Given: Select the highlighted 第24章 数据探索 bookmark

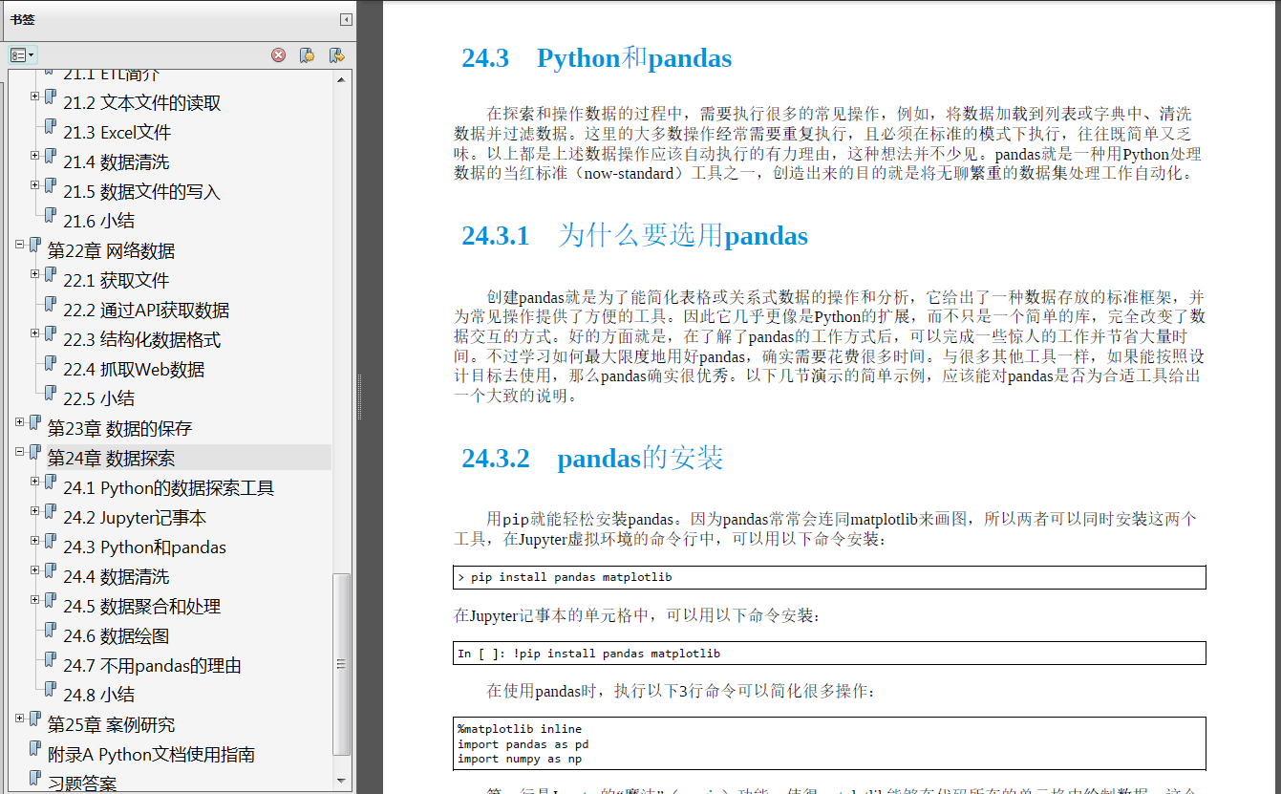Looking at the screenshot, I should click(x=112, y=459).
